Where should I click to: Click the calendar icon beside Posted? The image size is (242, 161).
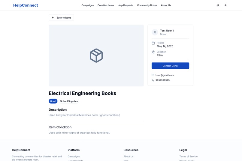153,43
